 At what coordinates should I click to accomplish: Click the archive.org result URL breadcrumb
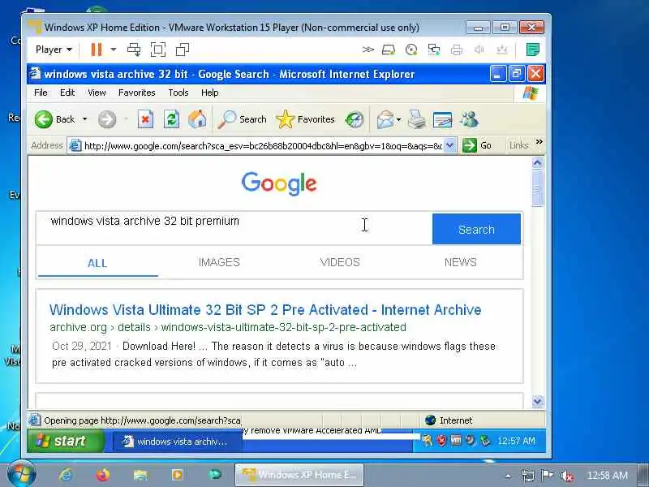(x=228, y=327)
